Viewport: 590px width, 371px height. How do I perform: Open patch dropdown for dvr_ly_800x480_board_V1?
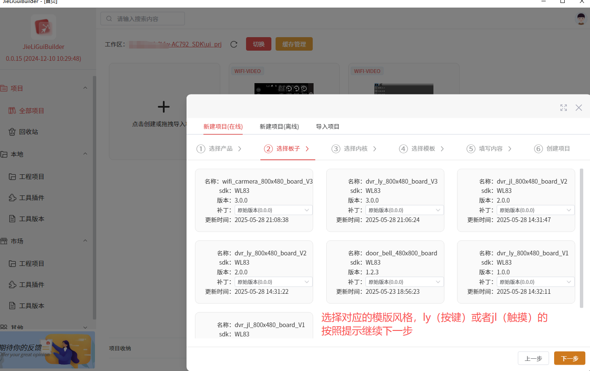click(x=536, y=282)
